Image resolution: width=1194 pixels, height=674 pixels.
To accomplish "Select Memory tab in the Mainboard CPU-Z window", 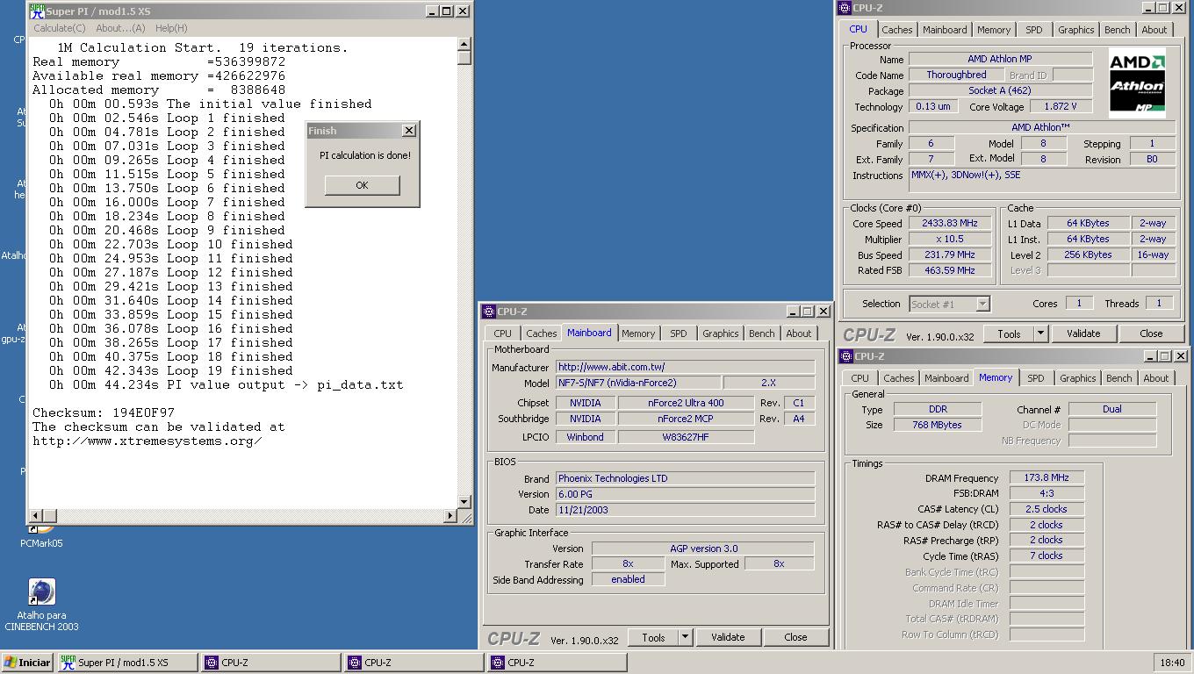I will pos(638,333).
